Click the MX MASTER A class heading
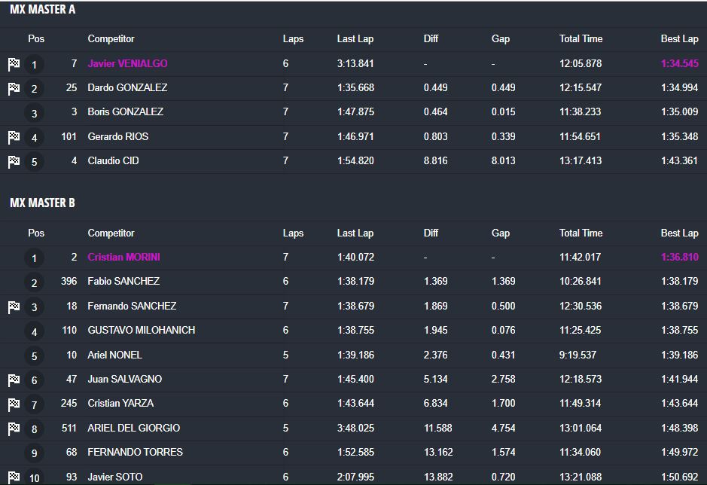This screenshot has width=707, height=485. click(42, 10)
